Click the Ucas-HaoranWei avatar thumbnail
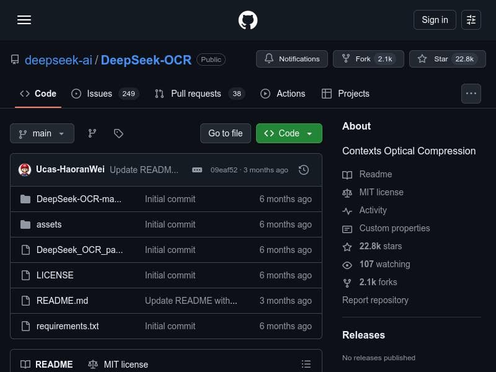 click(x=25, y=169)
